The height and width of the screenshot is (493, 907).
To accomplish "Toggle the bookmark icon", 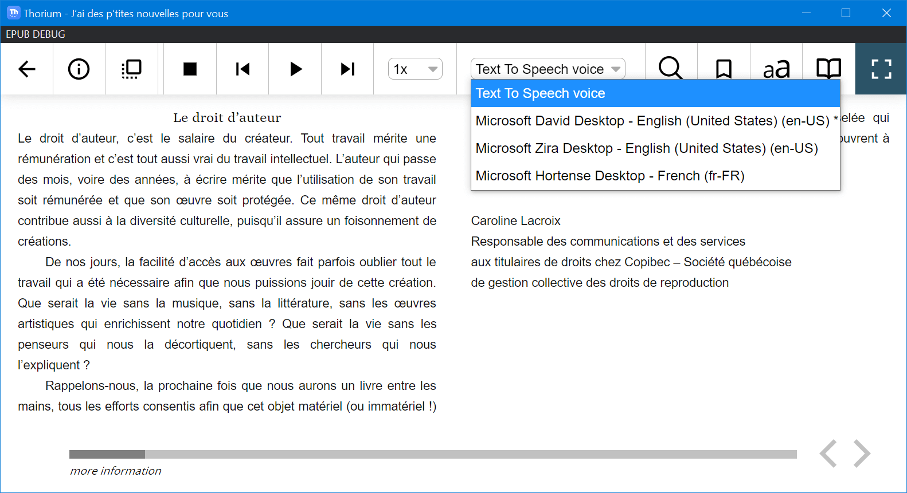I will [724, 69].
